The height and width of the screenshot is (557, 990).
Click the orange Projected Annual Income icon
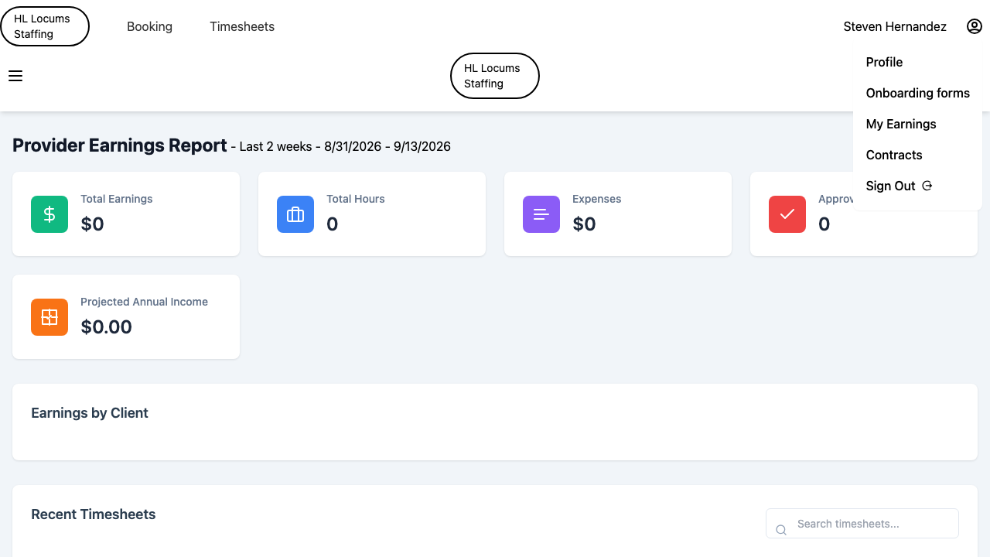(x=49, y=317)
